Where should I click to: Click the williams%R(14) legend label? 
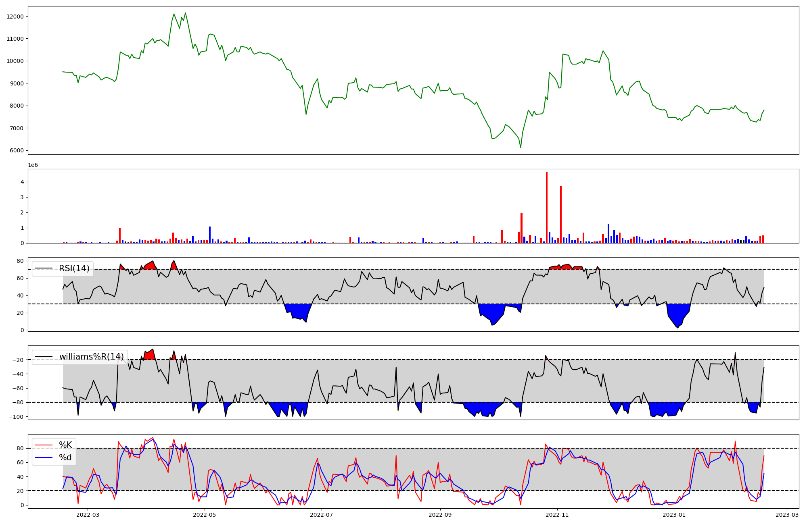point(92,357)
